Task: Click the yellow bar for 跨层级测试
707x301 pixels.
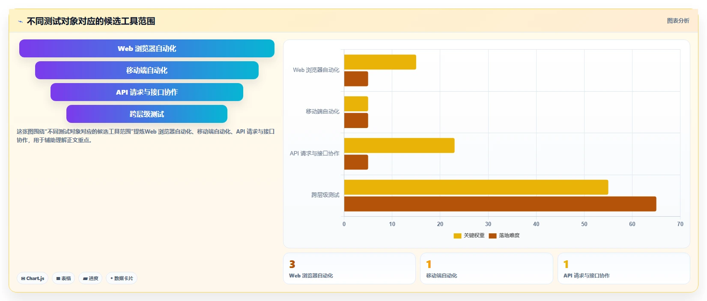Action: pos(476,187)
